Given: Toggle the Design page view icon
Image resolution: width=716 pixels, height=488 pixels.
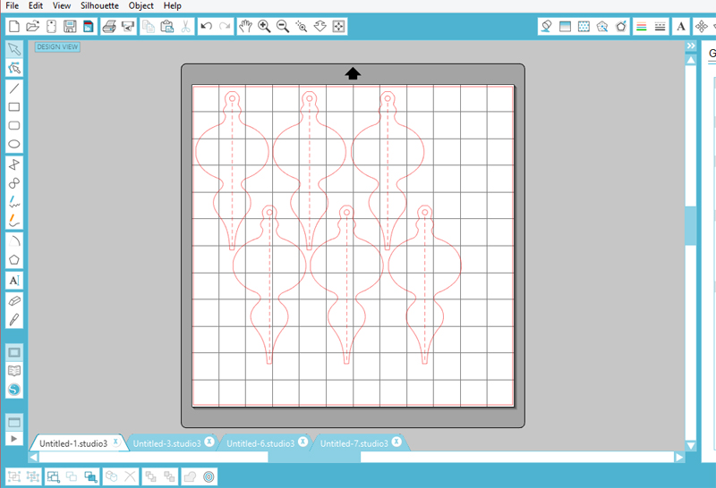Looking at the screenshot, I should click(x=14, y=352).
